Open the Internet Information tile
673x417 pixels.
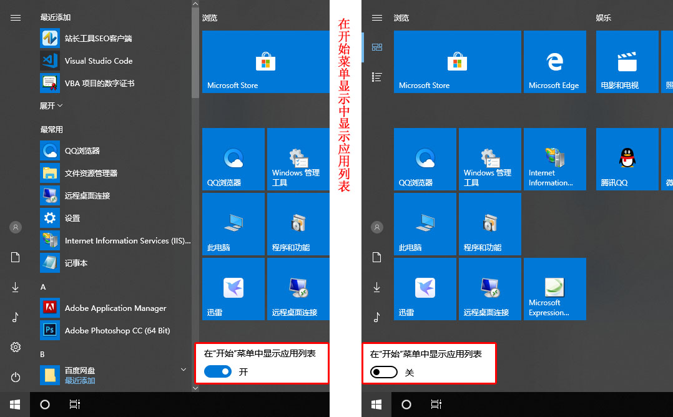click(554, 159)
